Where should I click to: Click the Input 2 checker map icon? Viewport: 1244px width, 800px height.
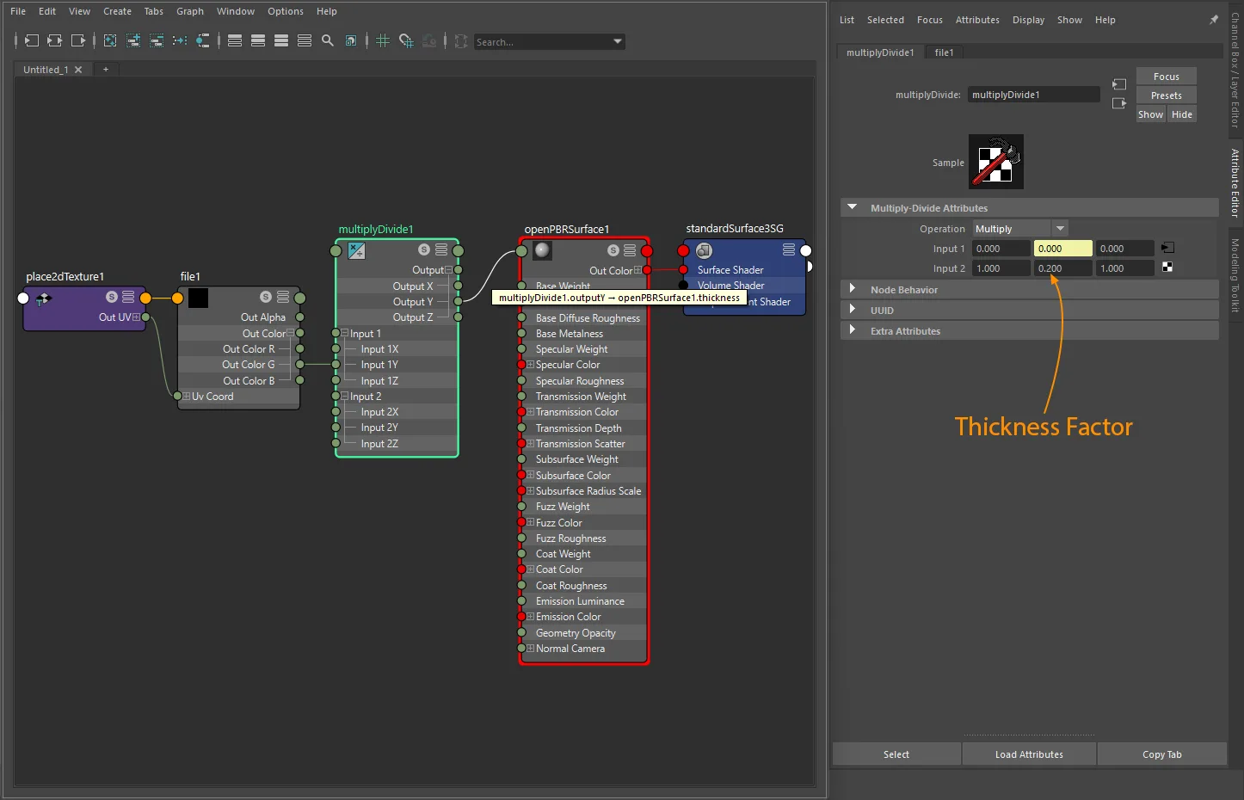click(x=1167, y=268)
